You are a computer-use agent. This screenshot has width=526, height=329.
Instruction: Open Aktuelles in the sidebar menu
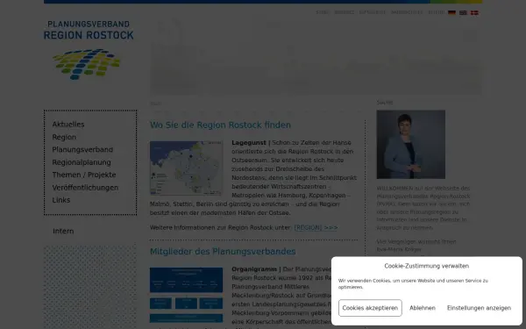pyautogui.click(x=68, y=125)
